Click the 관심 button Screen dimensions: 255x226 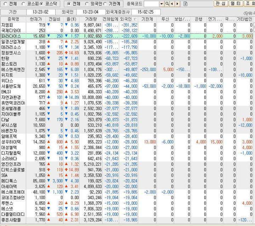tap(220, 4)
